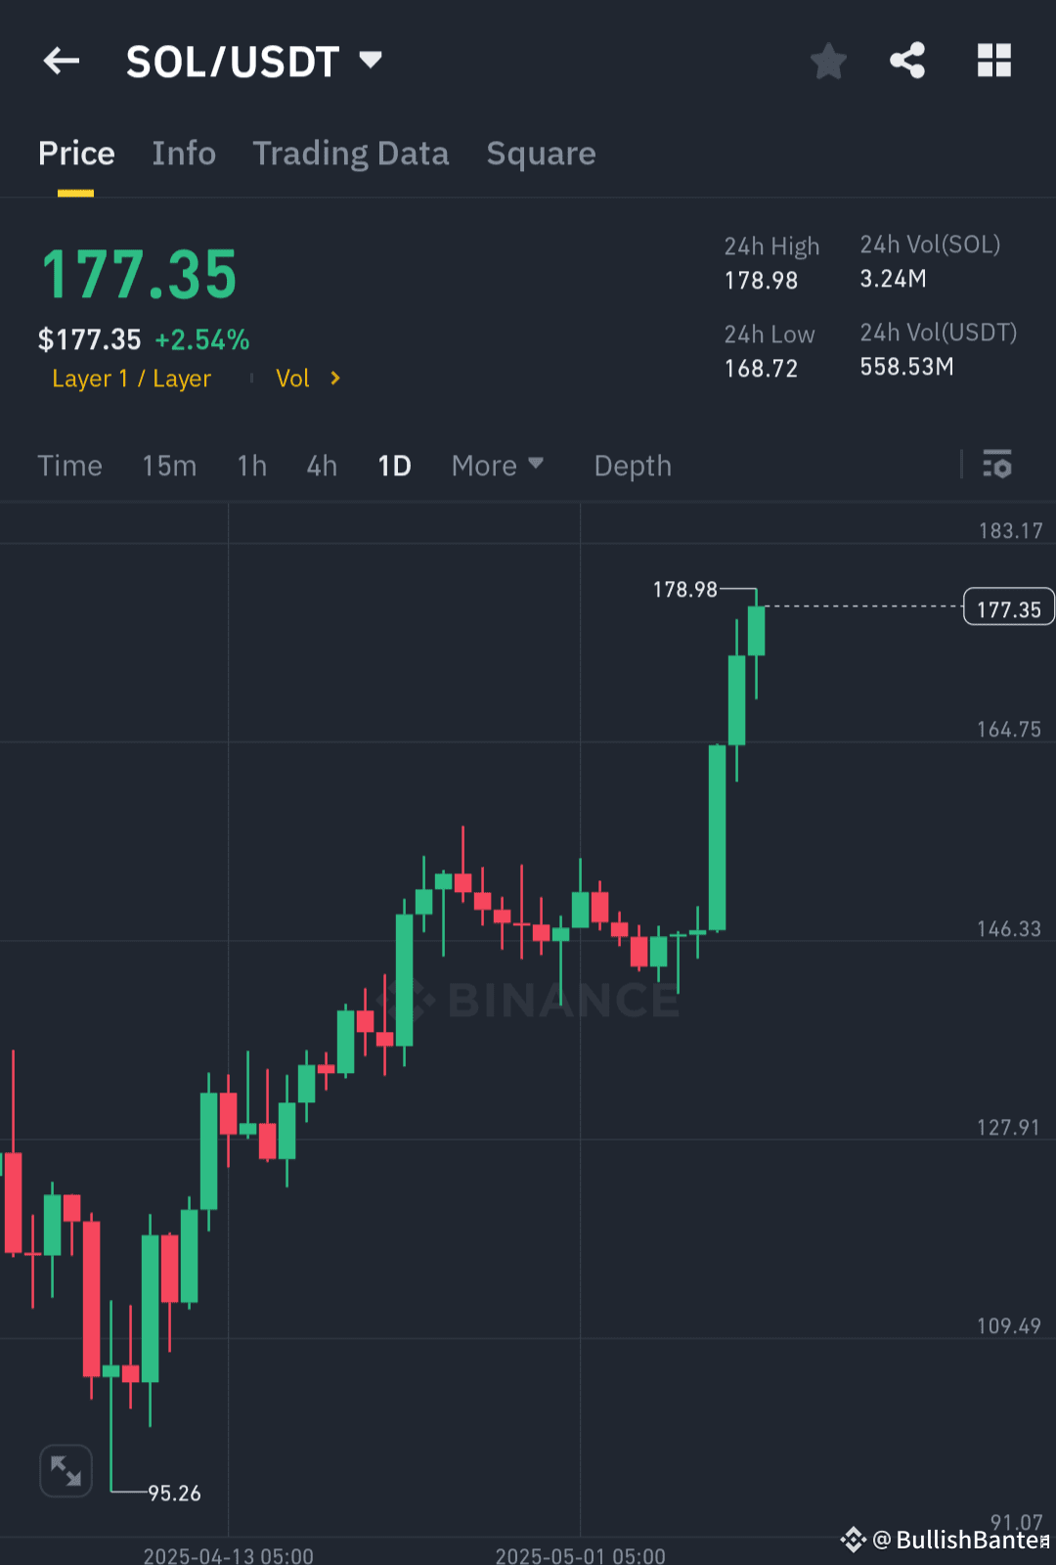
Task: Expand chart to fullscreen via arrows icon
Action: tap(66, 1470)
